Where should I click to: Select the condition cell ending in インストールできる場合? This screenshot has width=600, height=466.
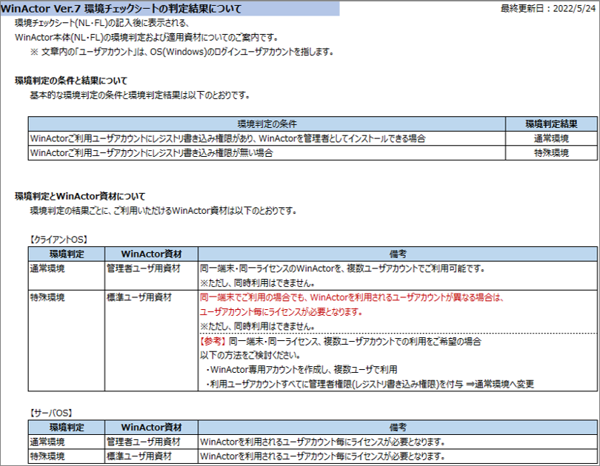pos(267,138)
